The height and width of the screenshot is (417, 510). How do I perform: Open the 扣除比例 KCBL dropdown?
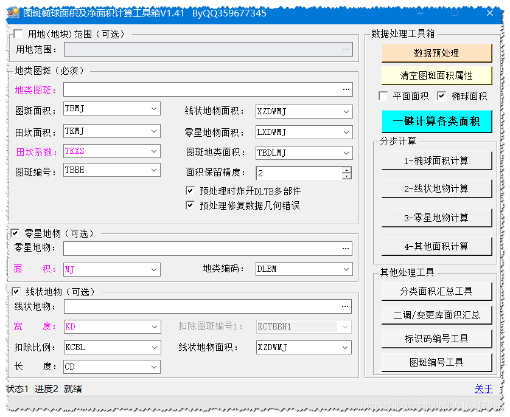click(155, 348)
